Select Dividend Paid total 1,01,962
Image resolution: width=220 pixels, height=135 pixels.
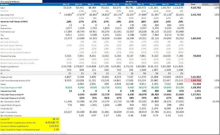(196, 77)
